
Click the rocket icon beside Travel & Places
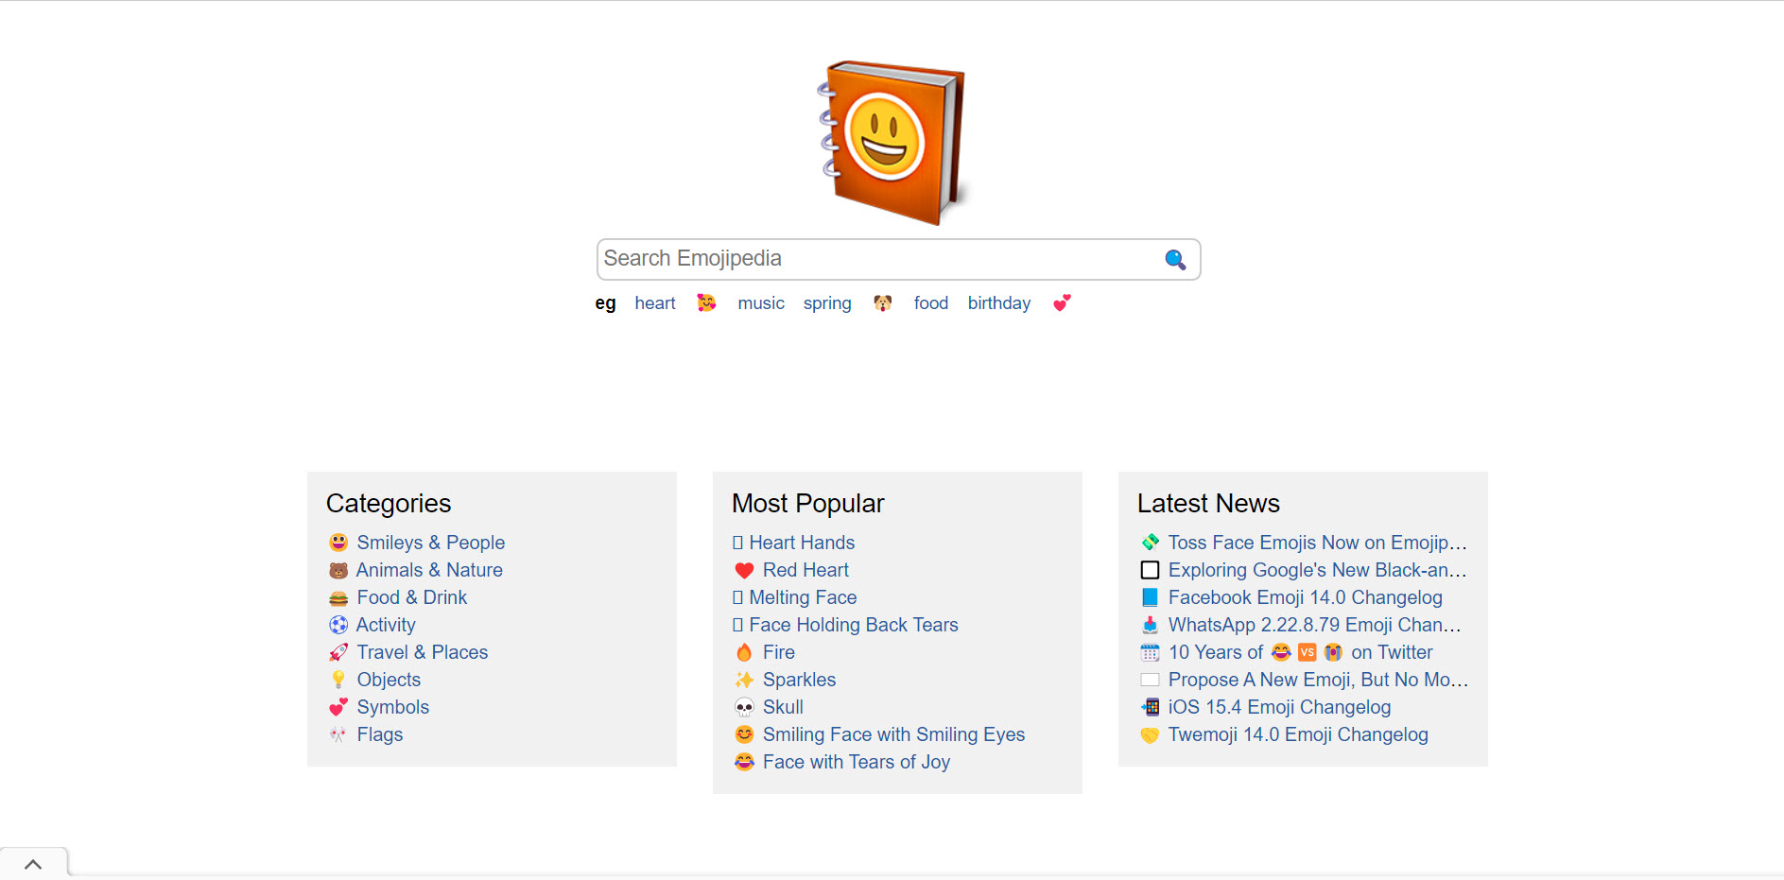point(338,652)
